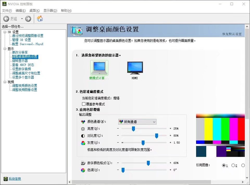
Task: Click the color bars reference image
Action: pyautogui.click(x=220, y=135)
